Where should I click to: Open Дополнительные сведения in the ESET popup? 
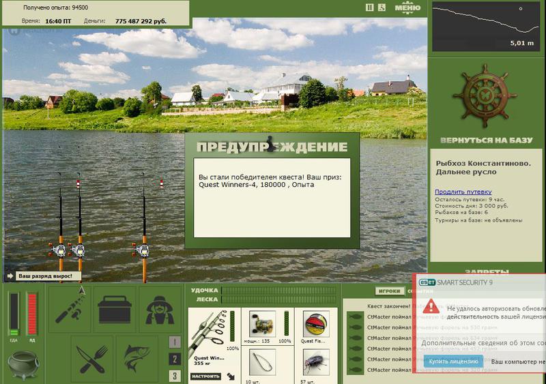coord(483,343)
